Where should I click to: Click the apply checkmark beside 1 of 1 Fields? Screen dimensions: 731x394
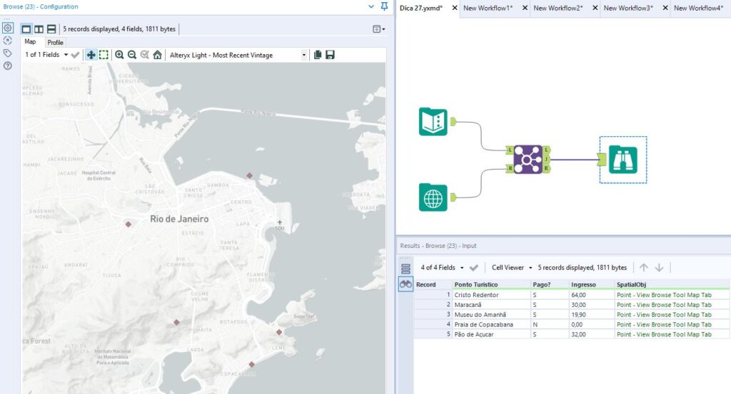75,55
